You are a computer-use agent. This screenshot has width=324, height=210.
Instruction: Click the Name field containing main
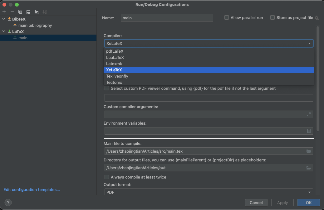(x=167, y=18)
